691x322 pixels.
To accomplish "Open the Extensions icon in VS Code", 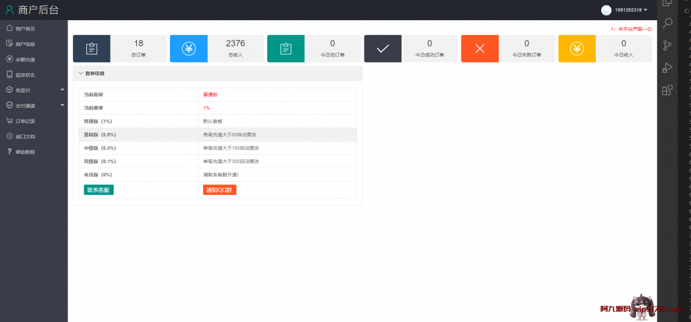I will pyautogui.click(x=667, y=90).
